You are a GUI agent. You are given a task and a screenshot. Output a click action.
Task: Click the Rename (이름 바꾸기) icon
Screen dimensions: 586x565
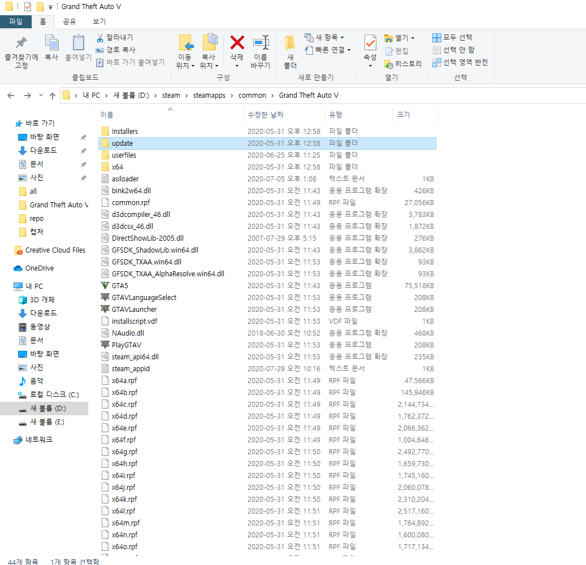[261, 42]
